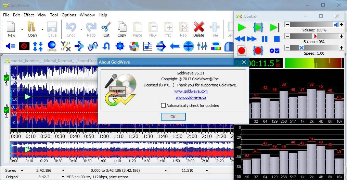Open Control properties circle-and-check icon
This screenshot has width=347, height=180.
274,51
